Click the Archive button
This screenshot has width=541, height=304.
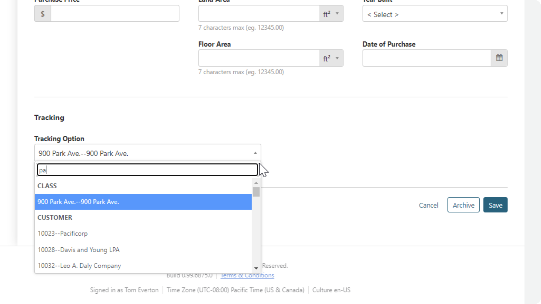point(463,205)
